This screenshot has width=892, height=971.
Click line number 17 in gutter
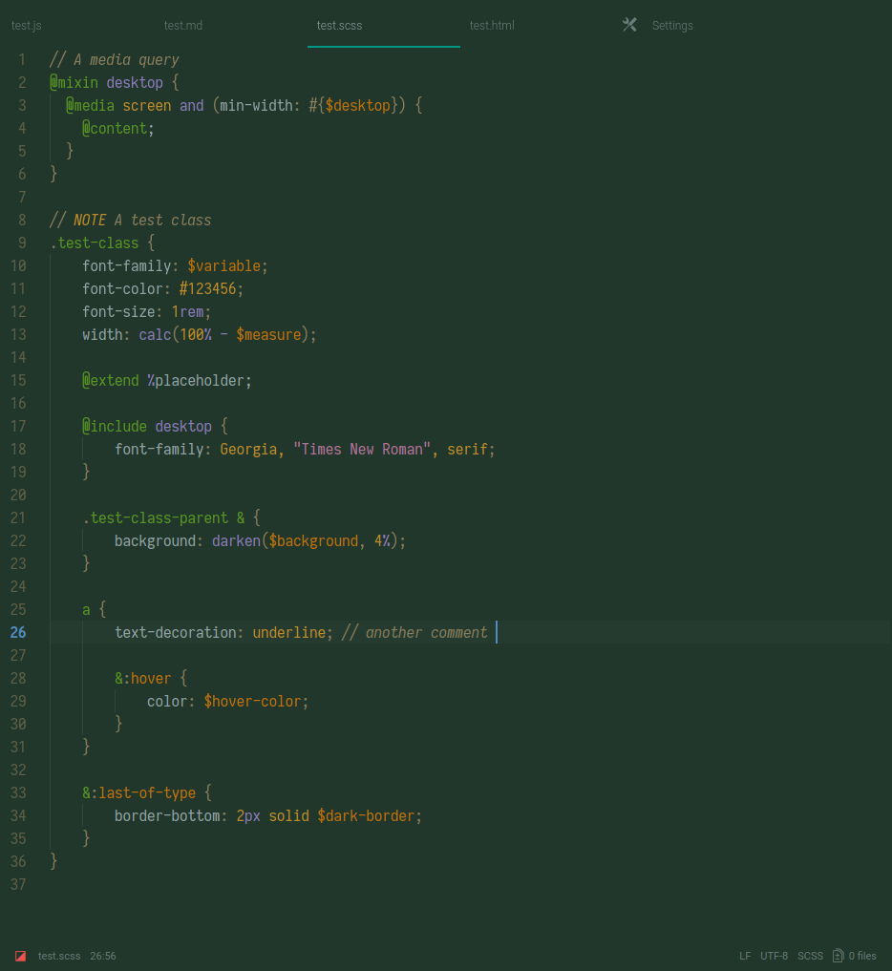pyautogui.click(x=18, y=427)
